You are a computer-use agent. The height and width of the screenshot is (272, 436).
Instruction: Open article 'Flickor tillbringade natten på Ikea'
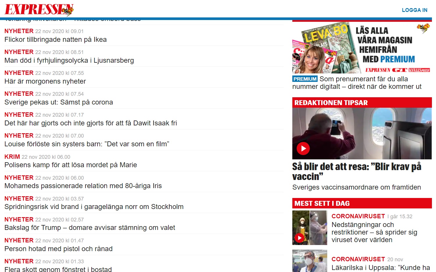pyautogui.click(x=56, y=39)
